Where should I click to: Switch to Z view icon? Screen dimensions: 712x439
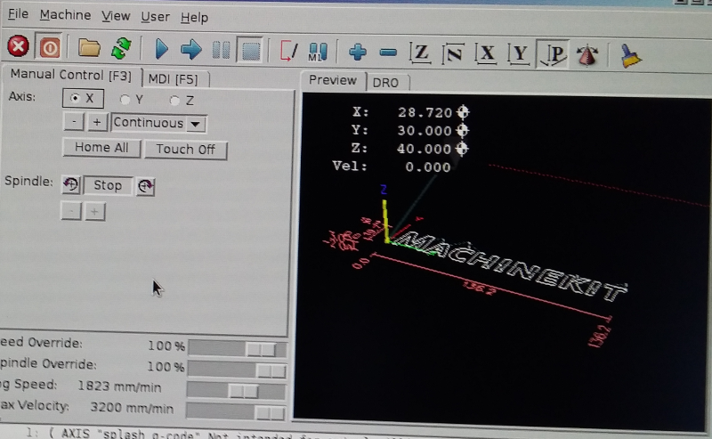pos(420,53)
